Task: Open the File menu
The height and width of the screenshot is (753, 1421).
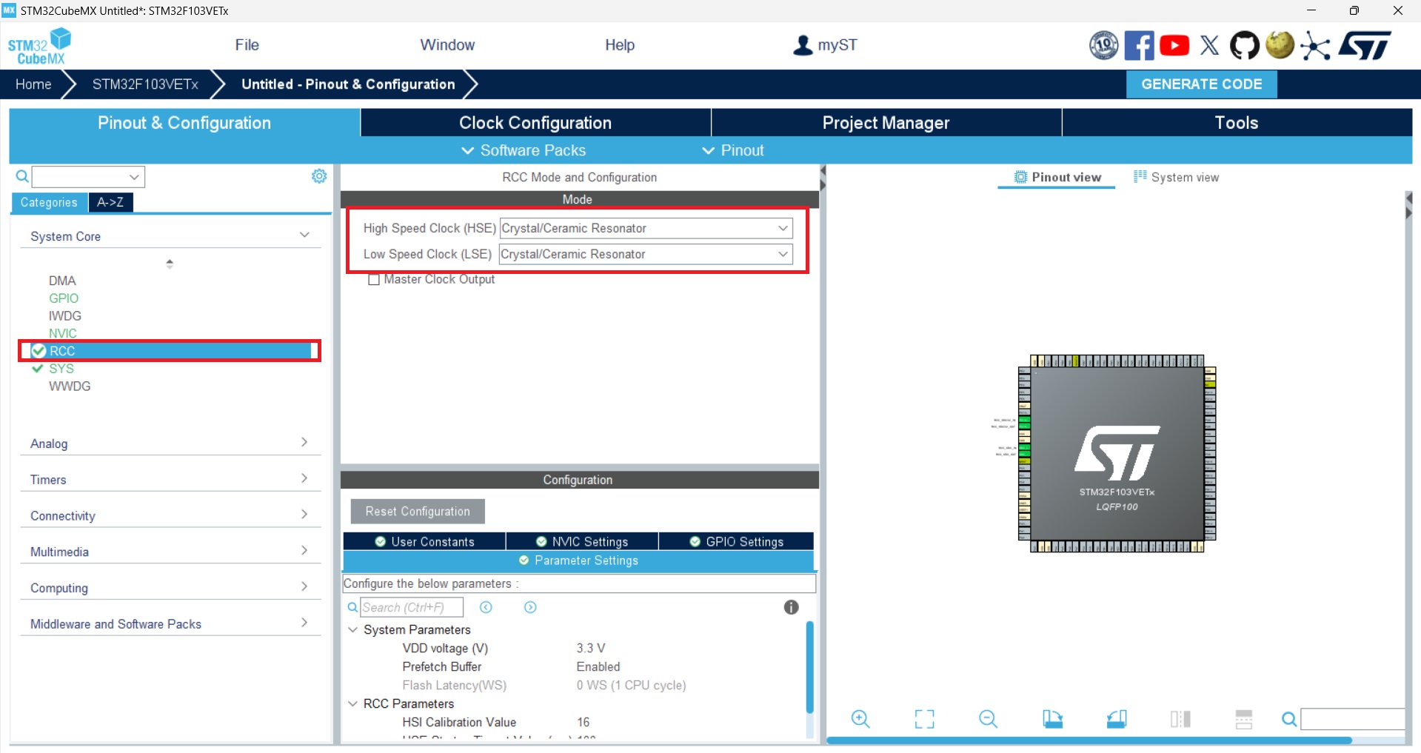Action: (247, 45)
